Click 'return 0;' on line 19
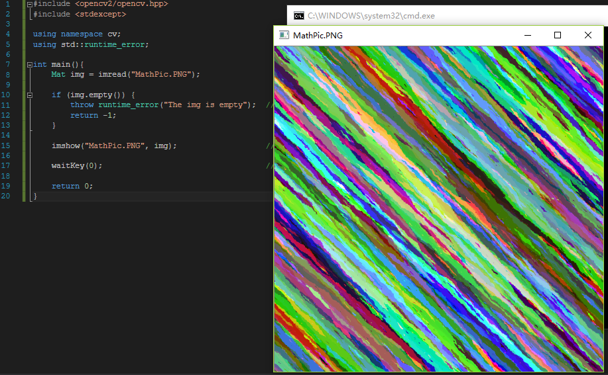 [72, 186]
